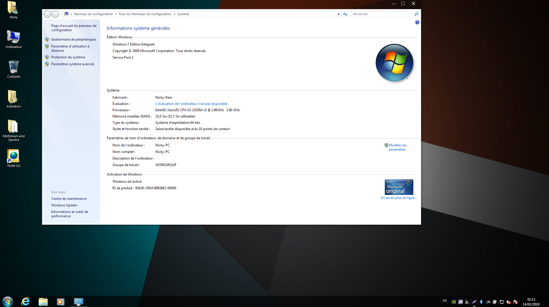This screenshot has width=549, height=307.
Task: Click Protection du système in the sidebar
Action: pyautogui.click(x=68, y=57)
